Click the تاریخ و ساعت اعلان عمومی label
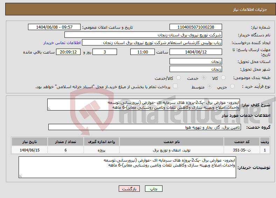This screenshot has height=198, width=276. 108,27
